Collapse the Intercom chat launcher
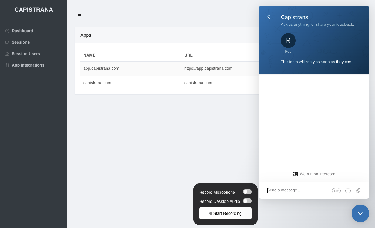This screenshot has height=228, width=375. pyautogui.click(x=360, y=213)
